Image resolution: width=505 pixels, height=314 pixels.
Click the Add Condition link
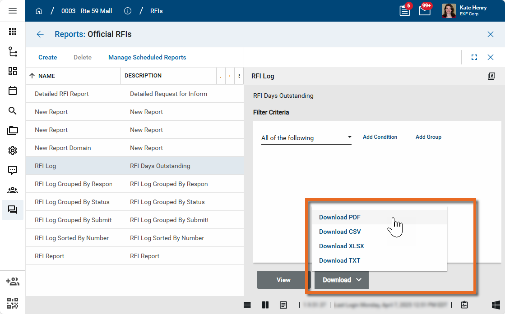tap(380, 137)
